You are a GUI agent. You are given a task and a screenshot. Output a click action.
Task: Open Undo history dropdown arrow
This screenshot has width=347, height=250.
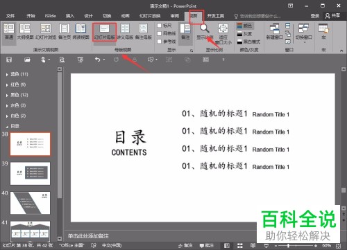104,60
